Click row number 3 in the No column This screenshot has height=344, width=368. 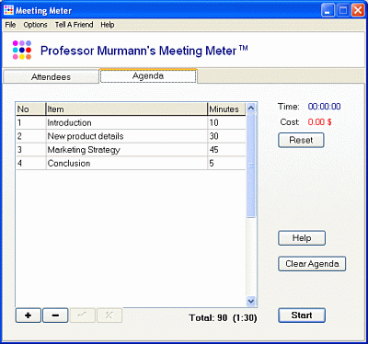pyautogui.click(x=30, y=150)
